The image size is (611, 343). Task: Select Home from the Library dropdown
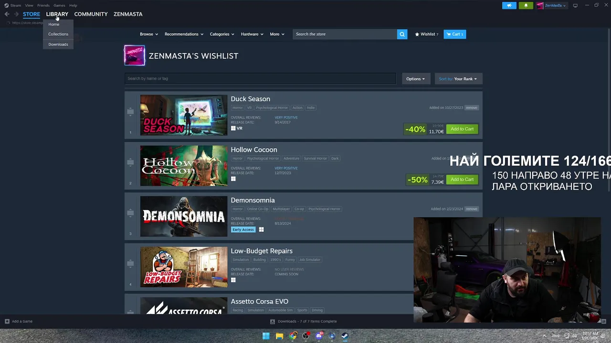[x=54, y=24]
